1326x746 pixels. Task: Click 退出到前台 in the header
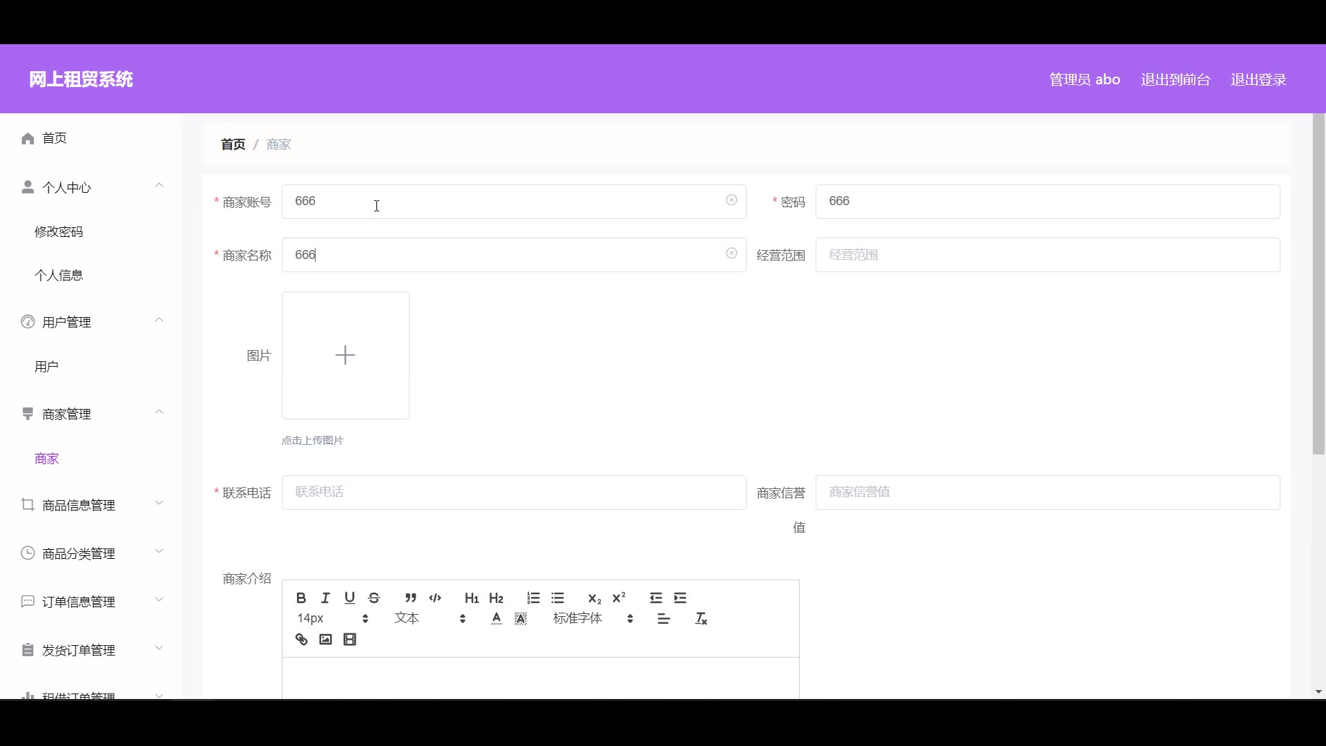(x=1175, y=79)
